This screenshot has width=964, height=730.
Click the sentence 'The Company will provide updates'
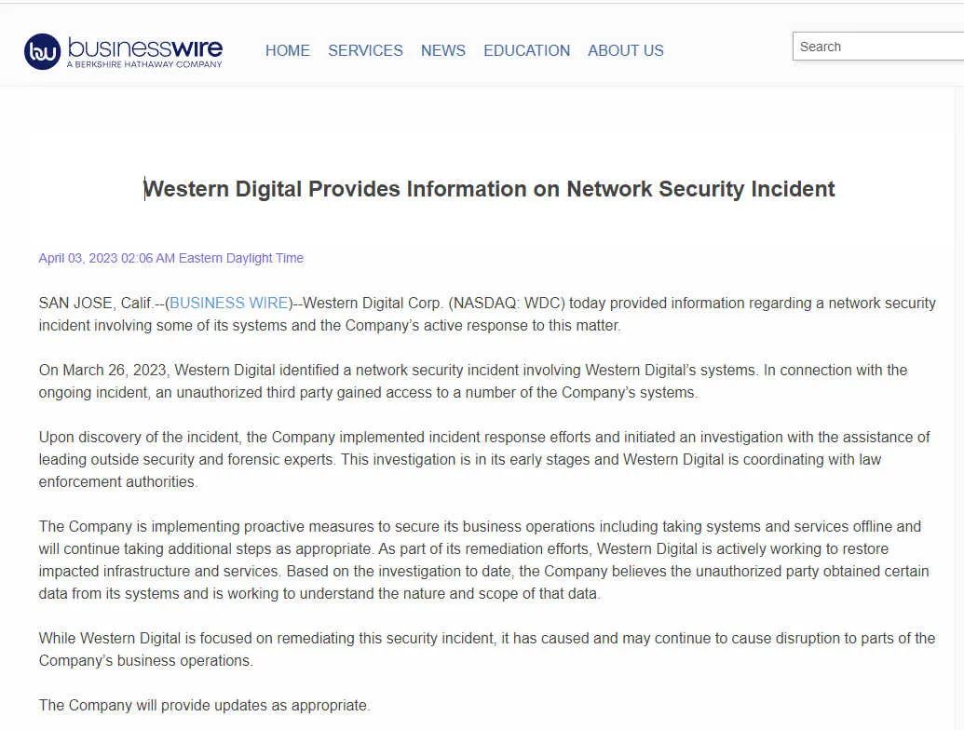coord(204,705)
